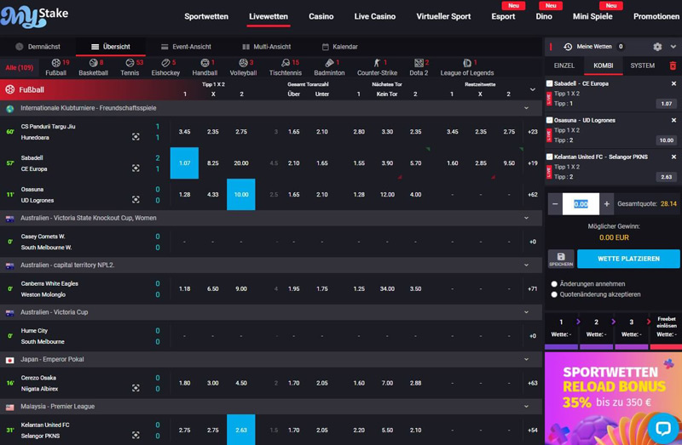Toggle checkbox for Kelantan United FC bet
The image size is (682, 445).
point(549,157)
